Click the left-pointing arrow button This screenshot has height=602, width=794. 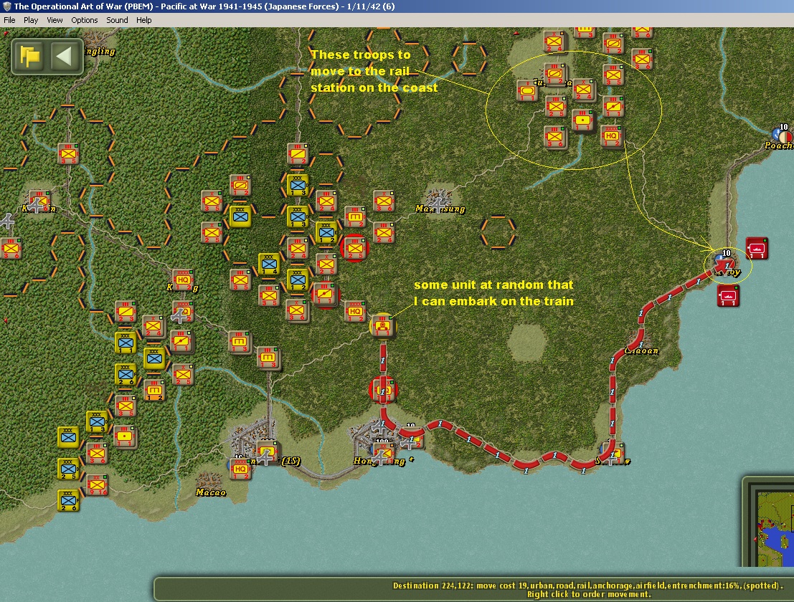[65, 56]
